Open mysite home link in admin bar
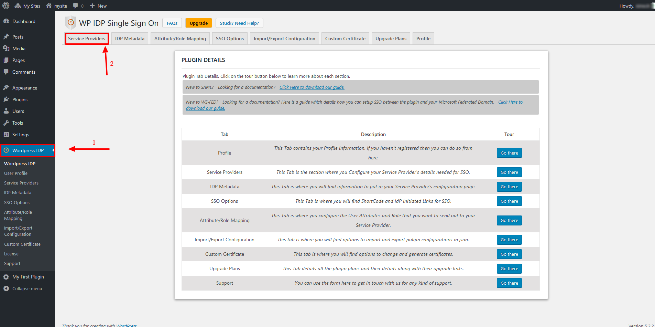 pyautogui.click(x=56, y=6)
